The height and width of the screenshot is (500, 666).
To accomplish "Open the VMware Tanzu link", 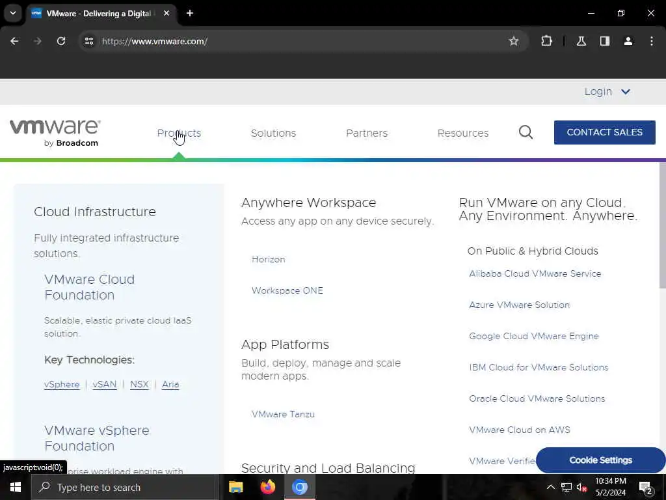I will pos(283,414).
